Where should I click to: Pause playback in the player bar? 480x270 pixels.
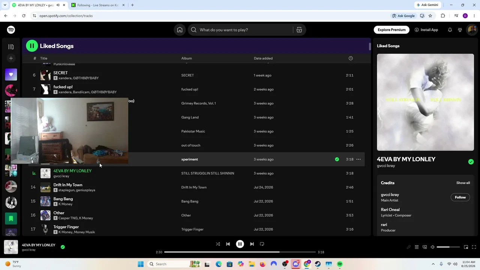[240, 244]
